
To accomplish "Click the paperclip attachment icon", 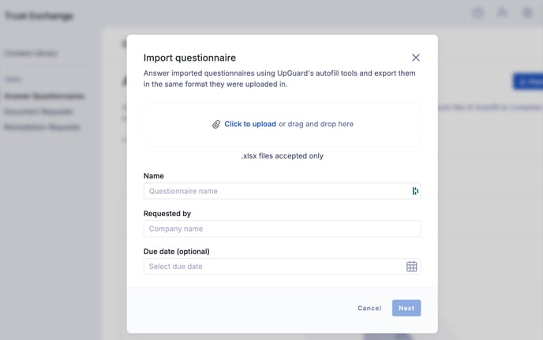I will coord(216,125).
